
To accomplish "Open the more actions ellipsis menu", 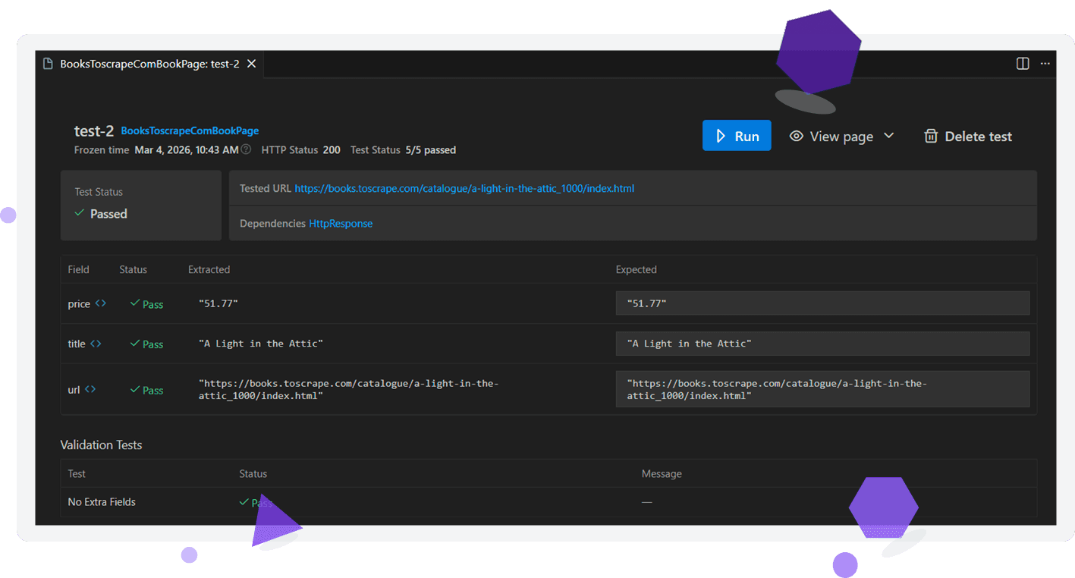I will coord(1045,64).
